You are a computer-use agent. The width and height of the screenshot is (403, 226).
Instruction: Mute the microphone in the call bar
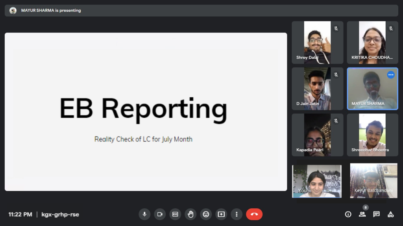tap(144, 214)
